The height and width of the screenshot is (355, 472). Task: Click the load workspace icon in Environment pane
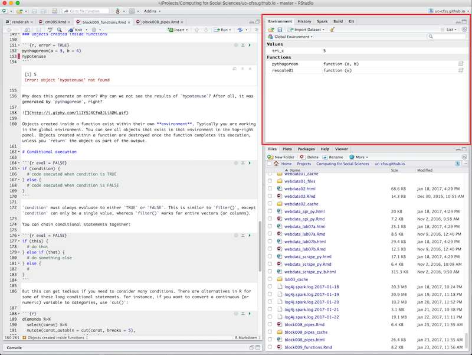(x=271, y=30)
